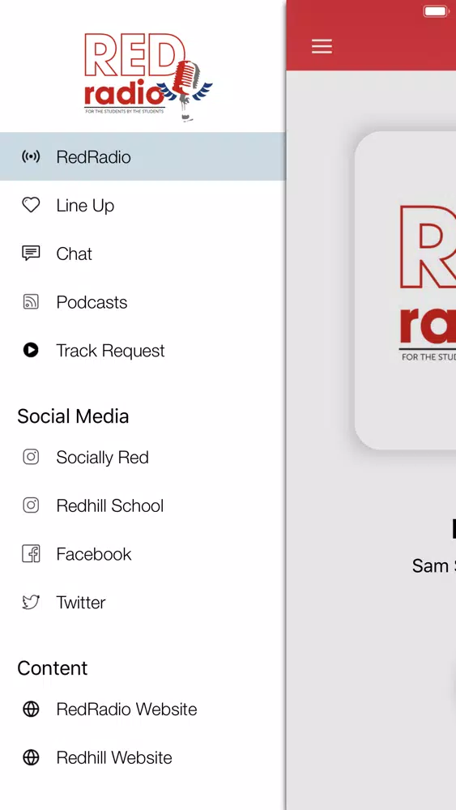Open the Facebook link
Viewport: 456px width, 810px height.
143,554
